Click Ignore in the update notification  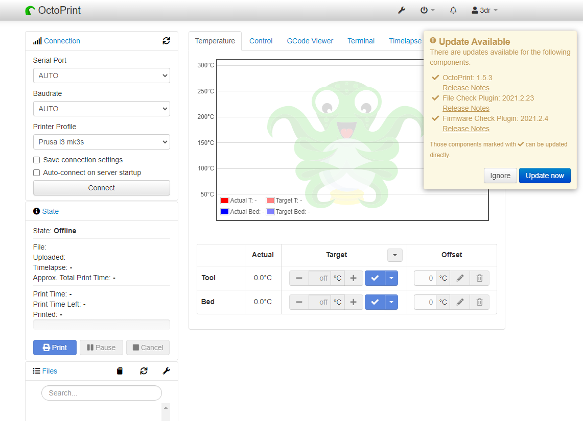coord(500,176)
